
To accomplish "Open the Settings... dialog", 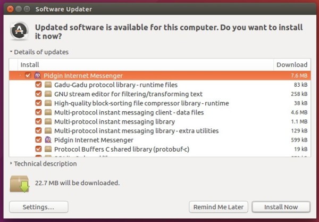I will click(x=38, y=207).
